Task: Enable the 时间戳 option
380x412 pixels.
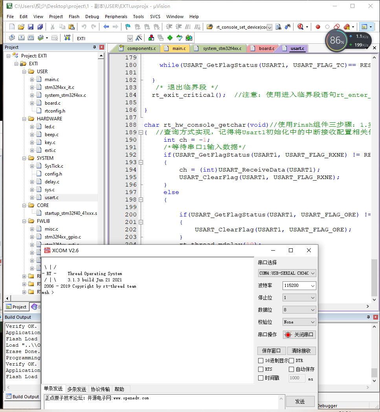Action: pyautogui.click(x=261, y=378)
